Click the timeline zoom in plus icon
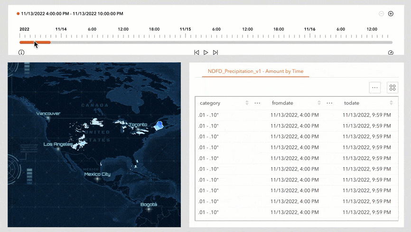 (391, 14)
